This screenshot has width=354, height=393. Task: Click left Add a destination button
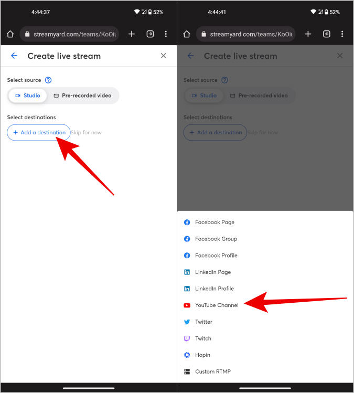click(x=39, y=132)
